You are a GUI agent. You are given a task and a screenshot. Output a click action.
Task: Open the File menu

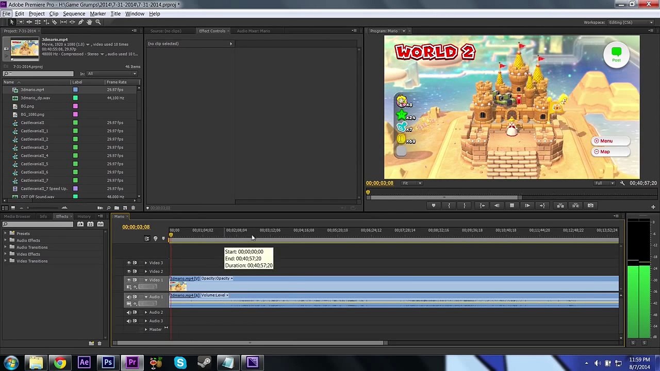pos(6,13)
